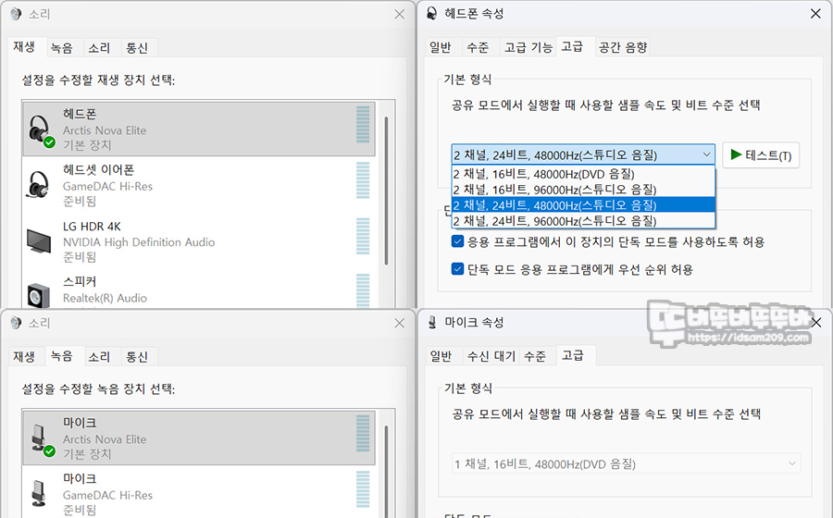Click the 테스트(T) play button
Screen dimensions: 833x518
point(761,155)
